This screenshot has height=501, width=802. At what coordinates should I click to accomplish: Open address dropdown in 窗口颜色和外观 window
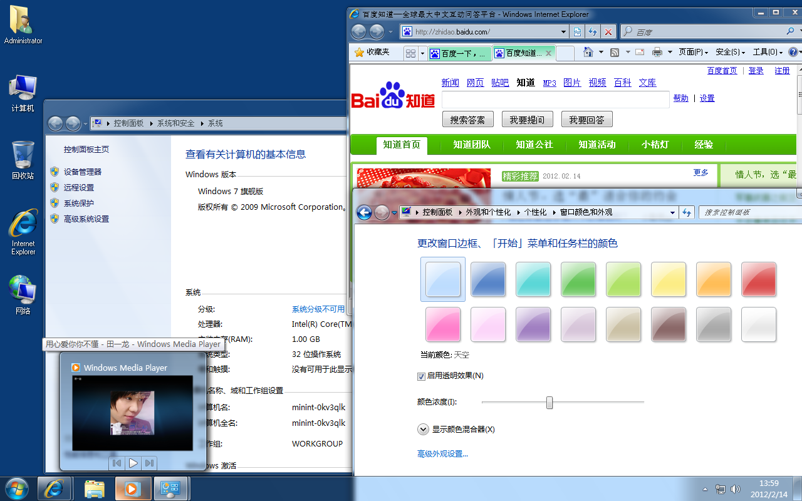(x=672, y=213)
